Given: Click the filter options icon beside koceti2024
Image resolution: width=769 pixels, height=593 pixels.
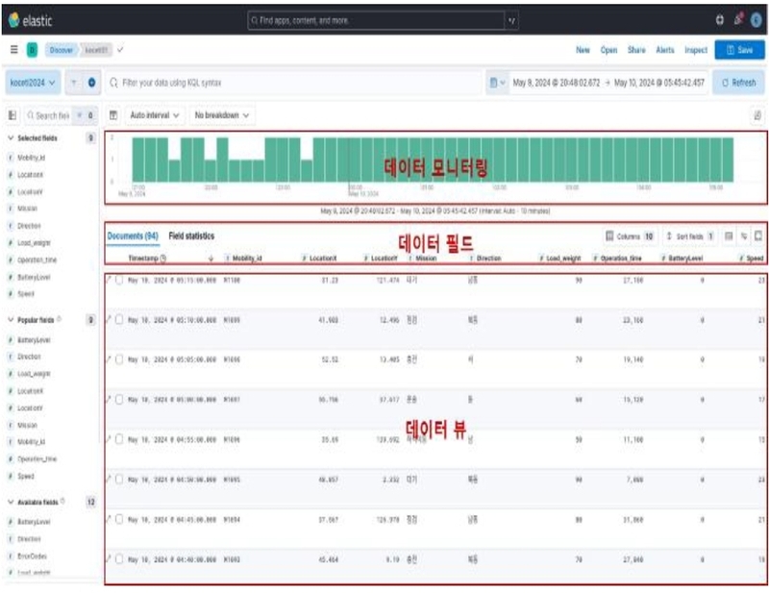Looking at the screenshot, I should (x=74, y=83).
